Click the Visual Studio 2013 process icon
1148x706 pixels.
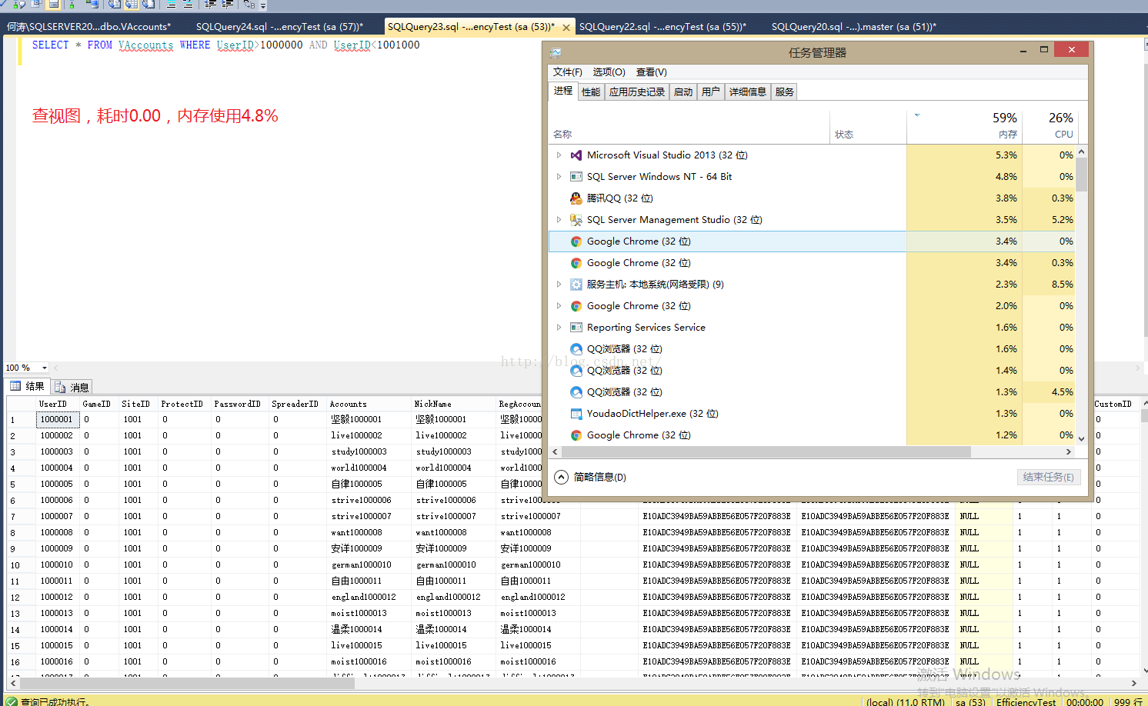(576, 155)
